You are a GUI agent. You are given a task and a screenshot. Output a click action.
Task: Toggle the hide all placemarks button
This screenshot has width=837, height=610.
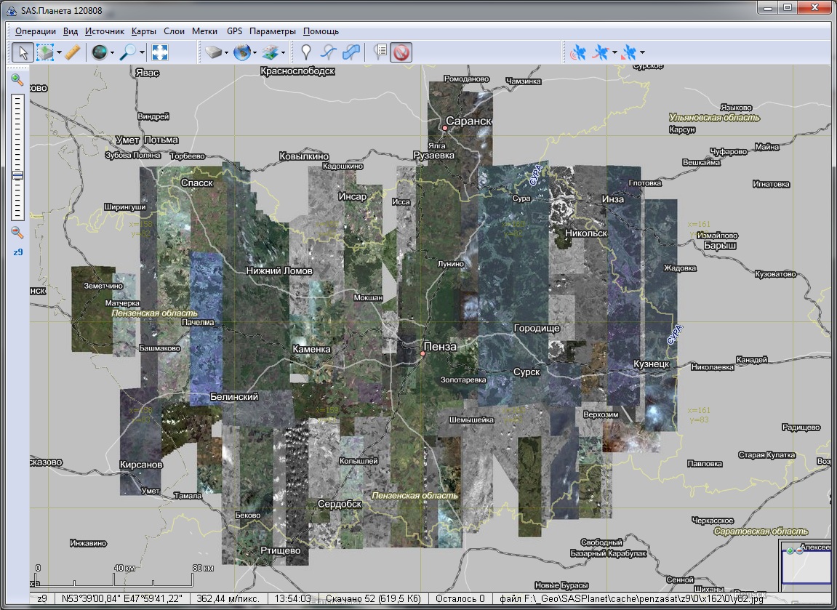(401, 52)
